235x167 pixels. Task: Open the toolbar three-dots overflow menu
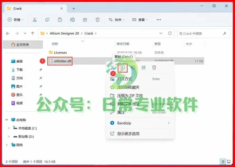click(x=159, y=20)
